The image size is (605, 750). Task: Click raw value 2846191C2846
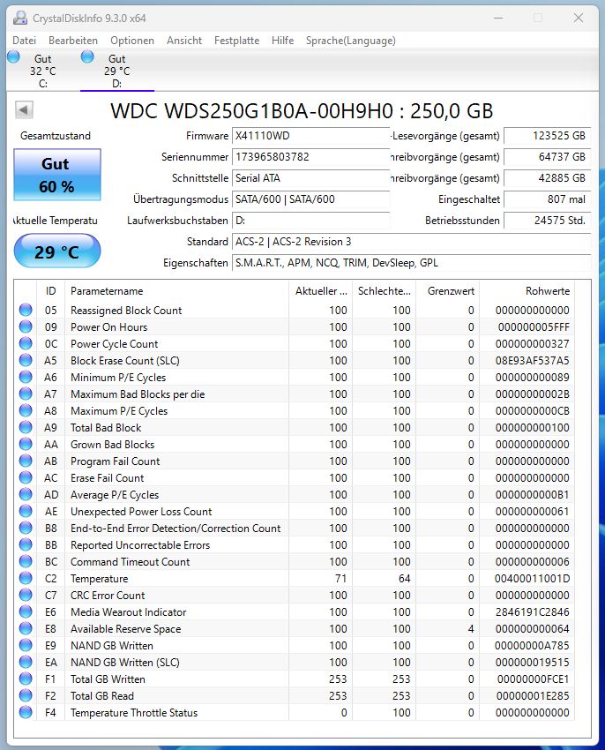point(533,611)
